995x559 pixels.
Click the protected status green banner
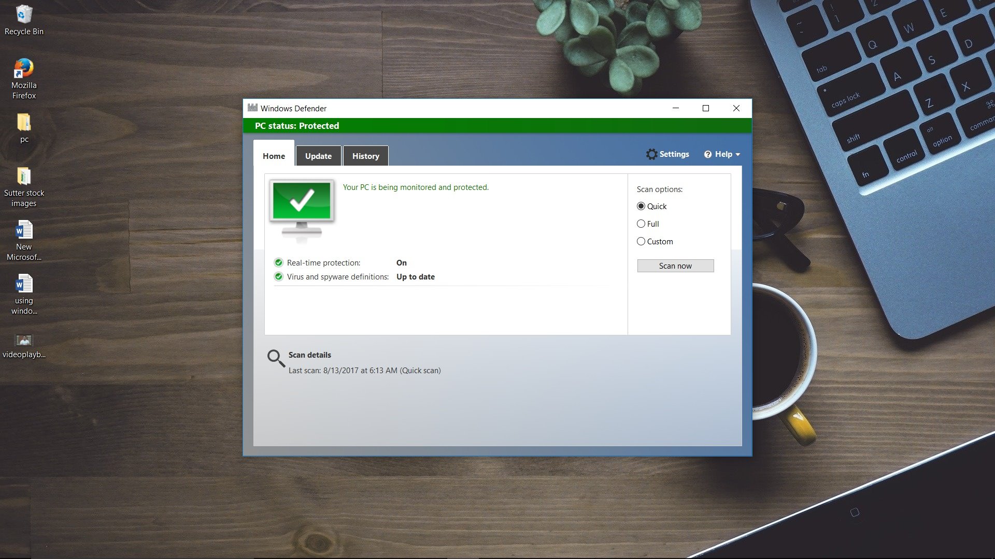tap(497, 126)
